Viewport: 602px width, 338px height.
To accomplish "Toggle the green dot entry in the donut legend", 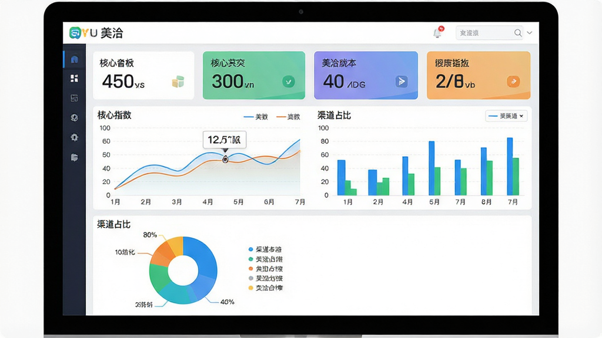I will tap(265, 259).
